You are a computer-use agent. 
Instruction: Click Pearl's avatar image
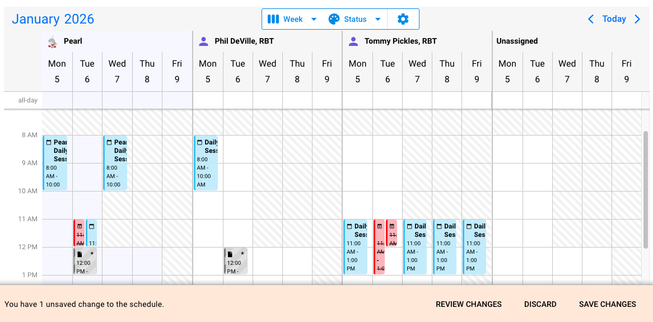53,41
